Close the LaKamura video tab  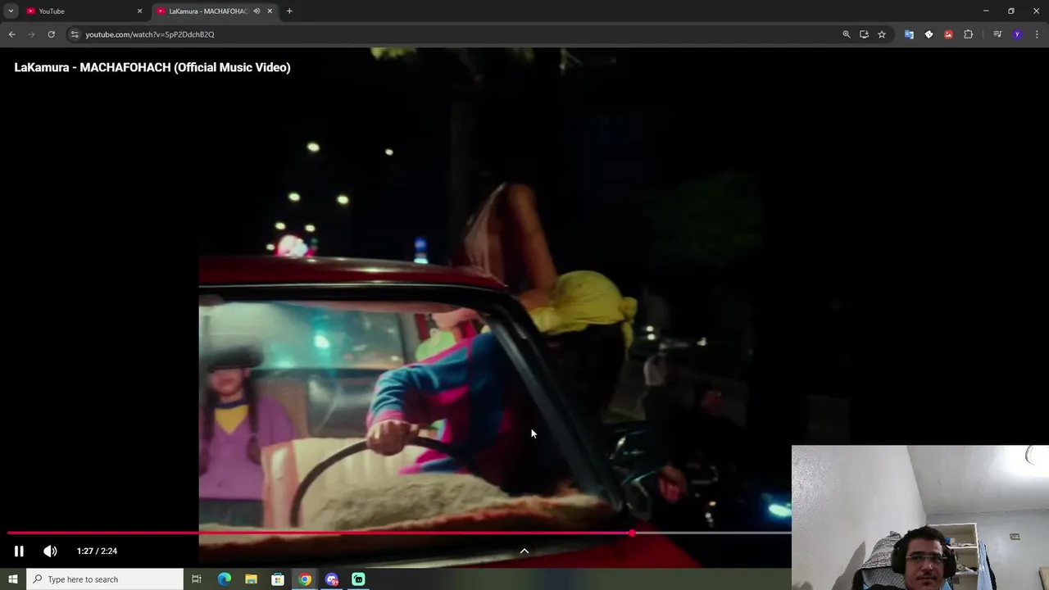click(x=270, y=11)
